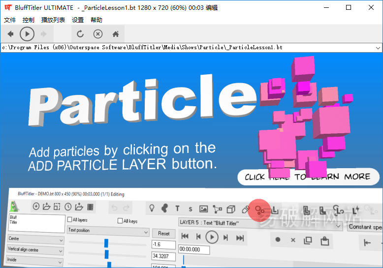Open the 设置 menu
This screenshot has width=383, height=268.
(78, 20)
